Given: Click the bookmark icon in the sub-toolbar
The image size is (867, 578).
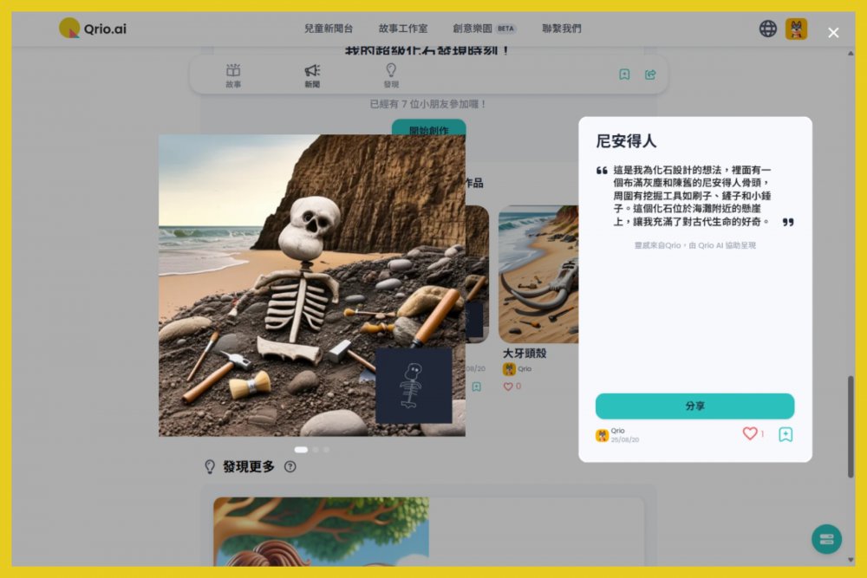Looking at the screenshot, I should tap(624, 75).
